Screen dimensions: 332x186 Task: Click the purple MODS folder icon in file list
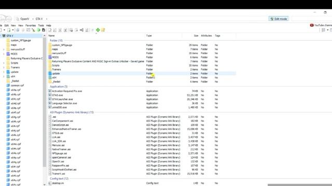click(50, 57)
